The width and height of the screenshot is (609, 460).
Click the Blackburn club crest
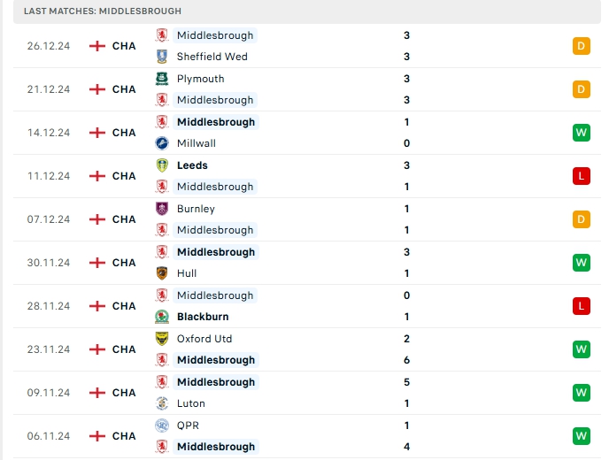[162, 317]
